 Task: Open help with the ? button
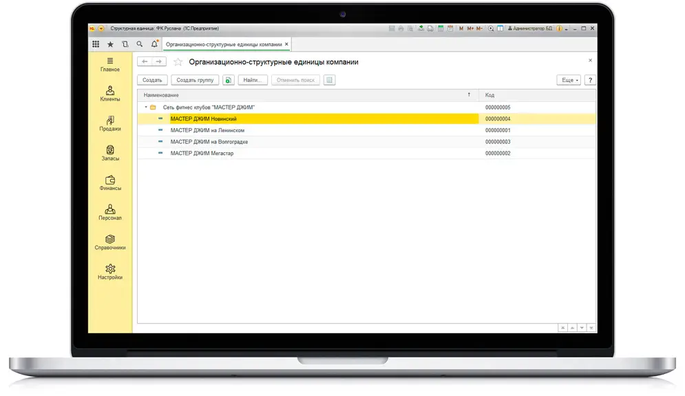pyautogui.click(x=590, y=80)
